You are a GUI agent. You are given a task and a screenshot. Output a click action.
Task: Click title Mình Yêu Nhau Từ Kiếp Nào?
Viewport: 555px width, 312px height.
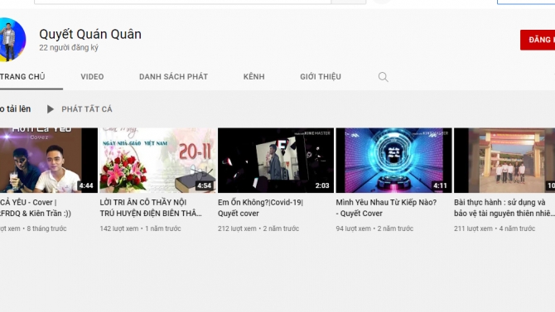tap(386, 208)
